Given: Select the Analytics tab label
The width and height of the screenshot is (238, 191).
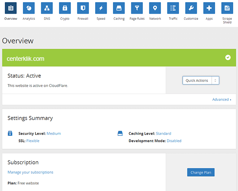Looking at the screenshot, I should 29,19.
